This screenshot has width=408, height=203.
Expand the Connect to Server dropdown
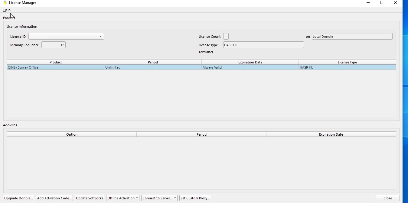(x=159, y=198)
